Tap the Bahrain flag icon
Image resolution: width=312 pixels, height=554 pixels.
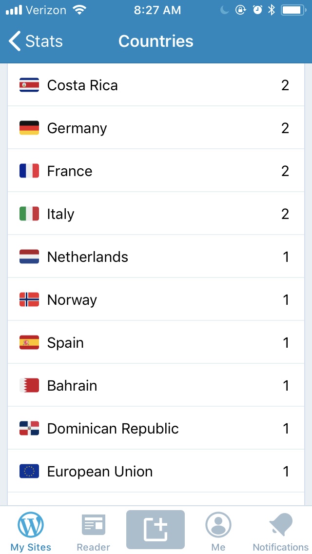click(29, 386)
